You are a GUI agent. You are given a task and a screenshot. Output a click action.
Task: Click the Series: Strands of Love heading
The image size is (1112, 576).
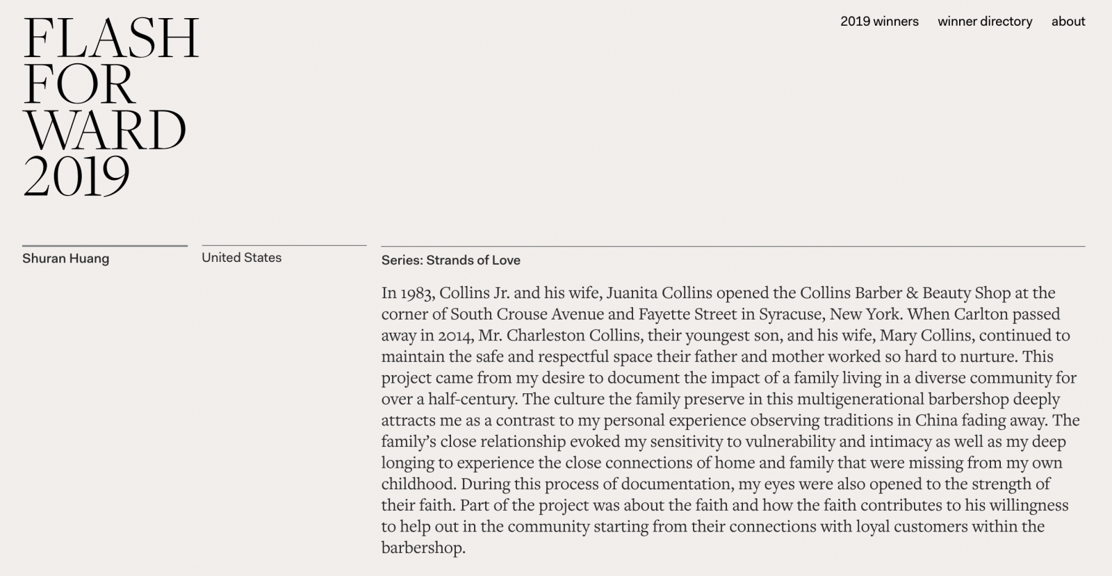pos(450,261)
